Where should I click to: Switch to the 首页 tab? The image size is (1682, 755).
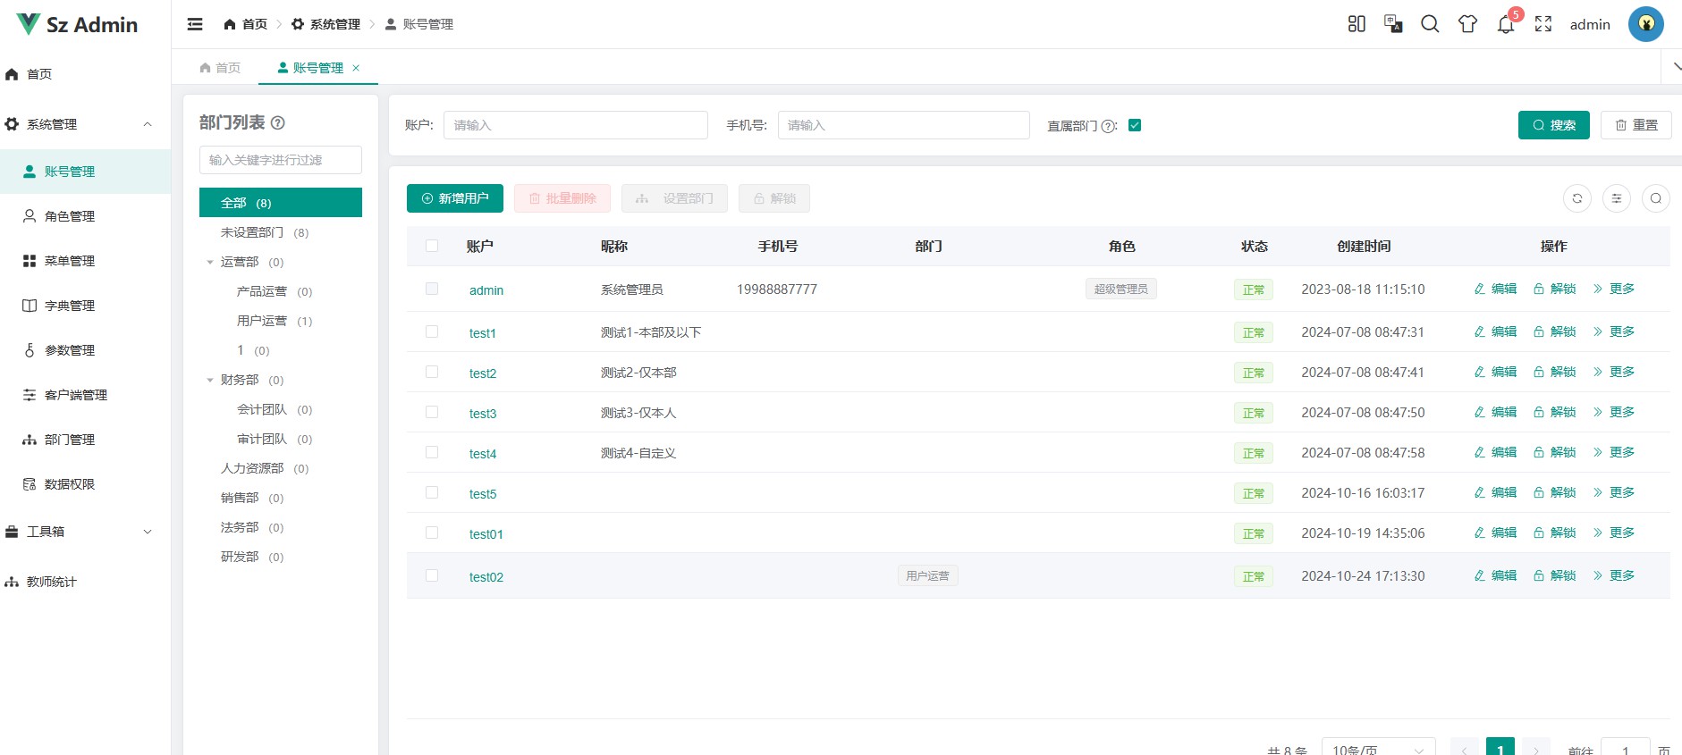pos(220,68)
